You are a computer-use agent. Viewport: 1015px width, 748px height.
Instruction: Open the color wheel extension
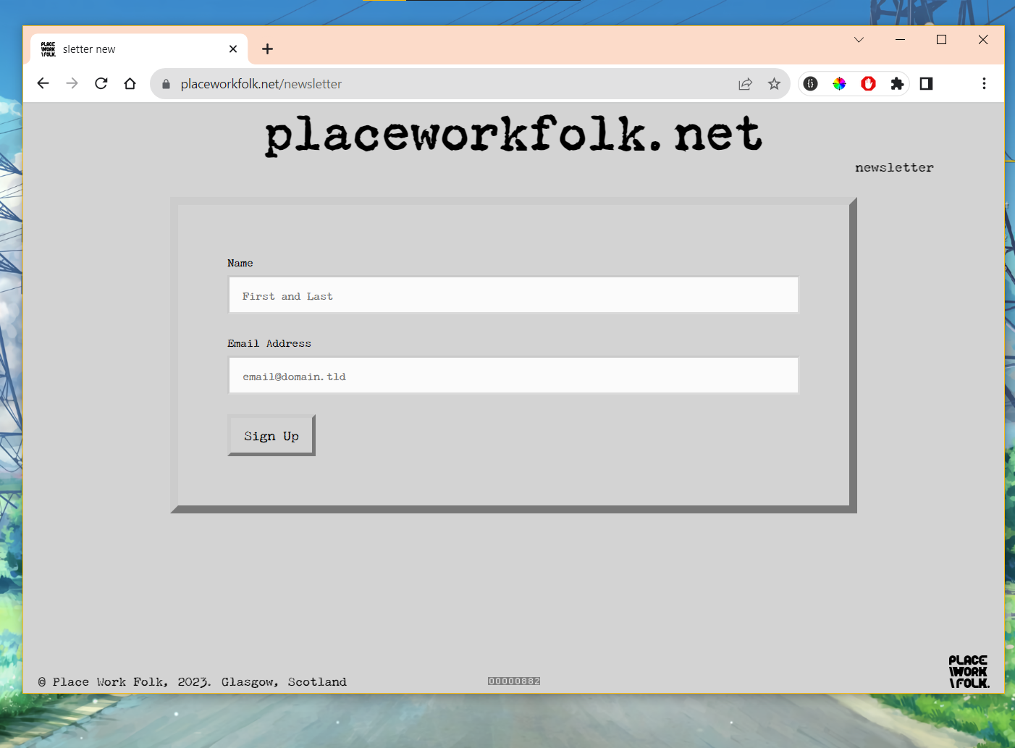[x=839, y=84]
